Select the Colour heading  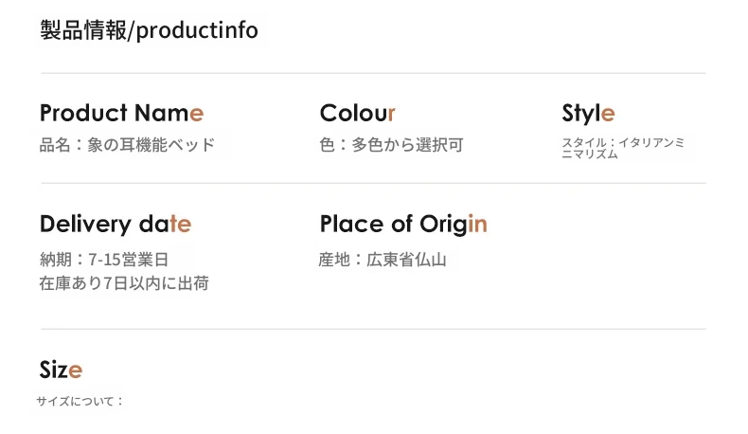[x=357, y=113]
